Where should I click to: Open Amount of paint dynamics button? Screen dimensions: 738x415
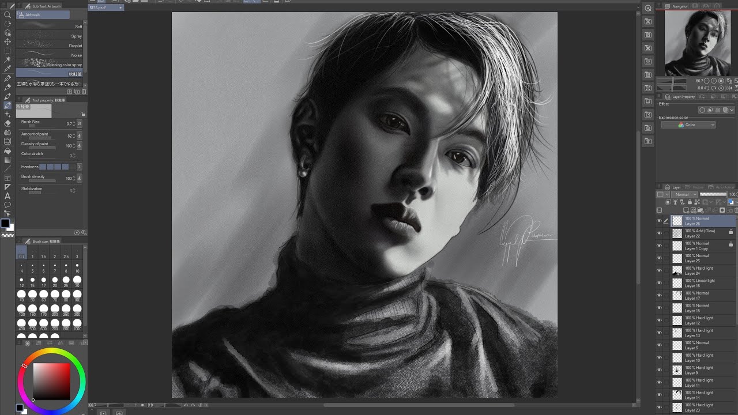pos(79,136)
